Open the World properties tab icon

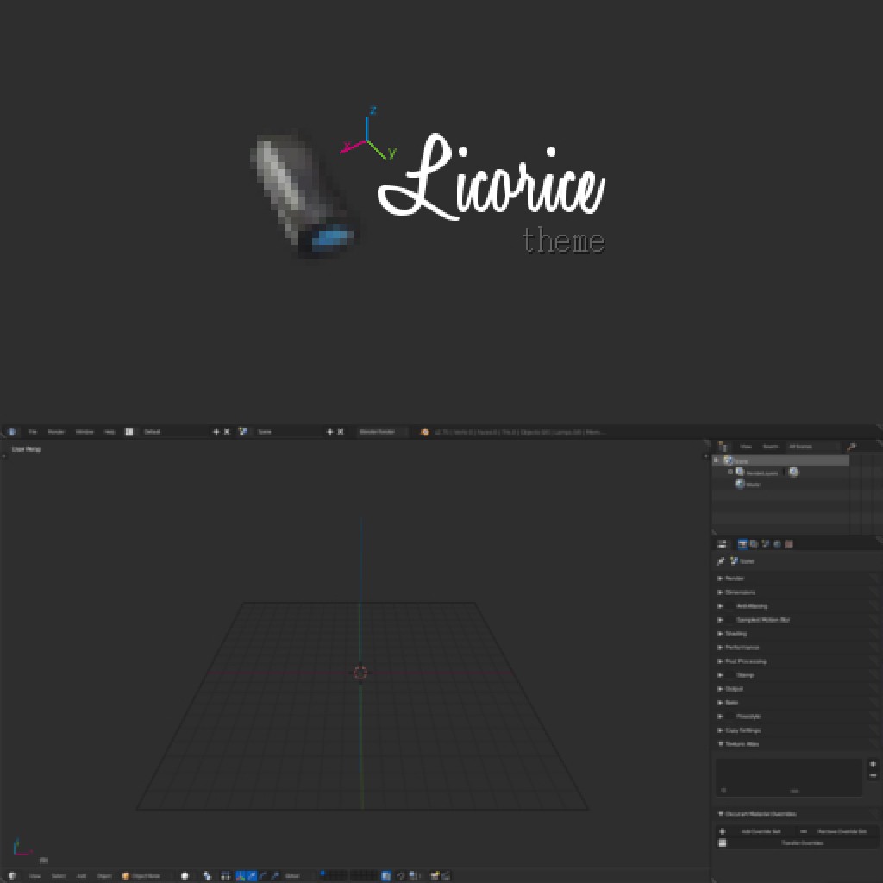point(776,543)
